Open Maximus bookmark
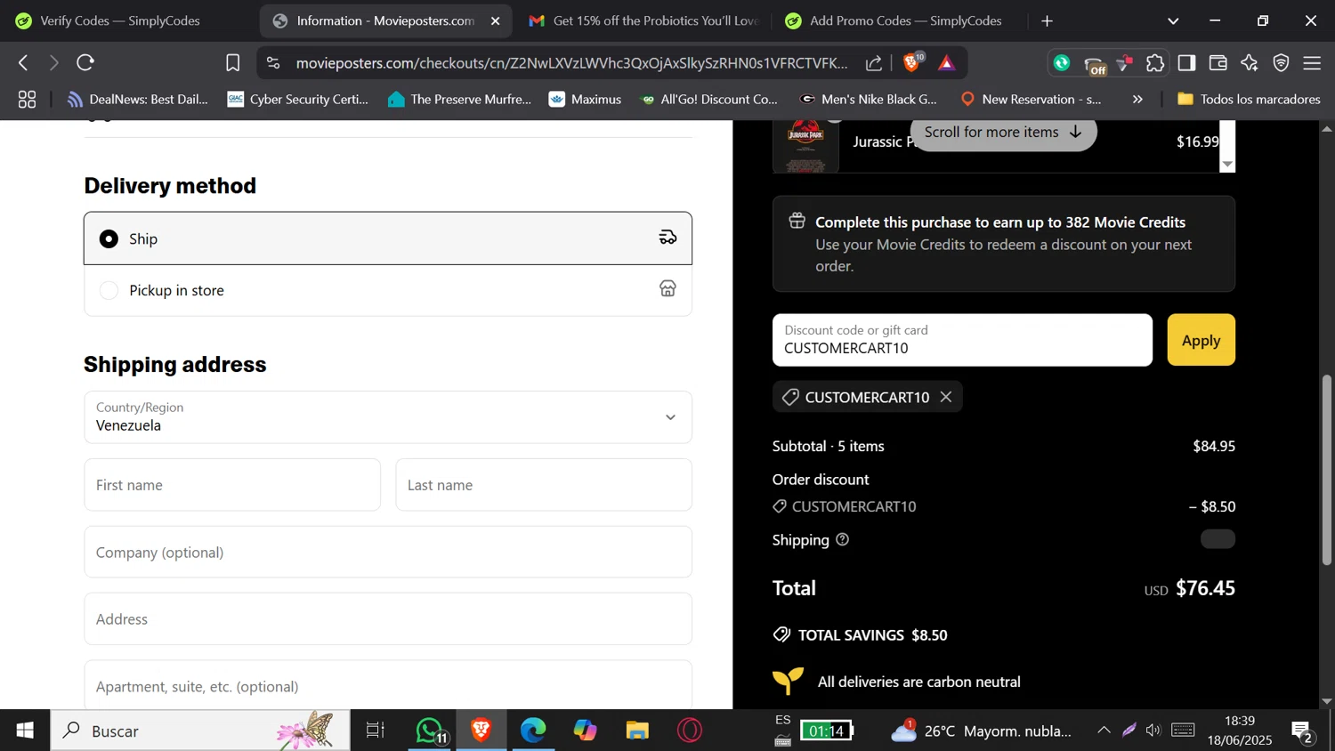This screenshot has width=1335, height=751. coord(586,100)
